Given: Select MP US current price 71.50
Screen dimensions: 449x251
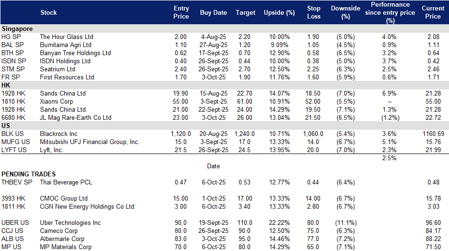Looking at the screenshot, I should tap(433, 247).
